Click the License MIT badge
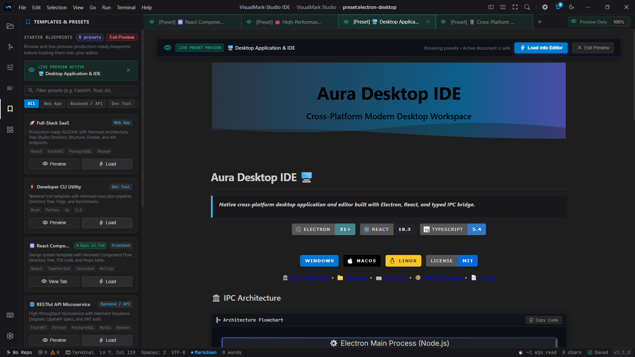635x357 pixels. (451, 261)
